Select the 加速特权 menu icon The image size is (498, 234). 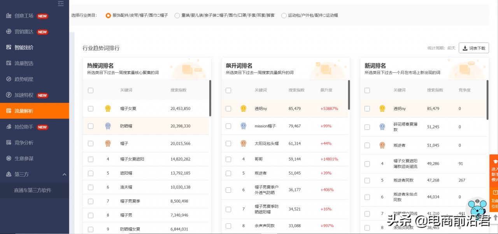coord(9,95)
